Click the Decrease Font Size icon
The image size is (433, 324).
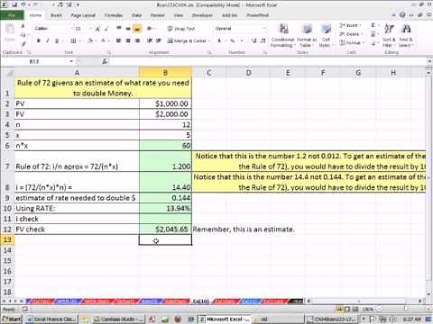106,29
